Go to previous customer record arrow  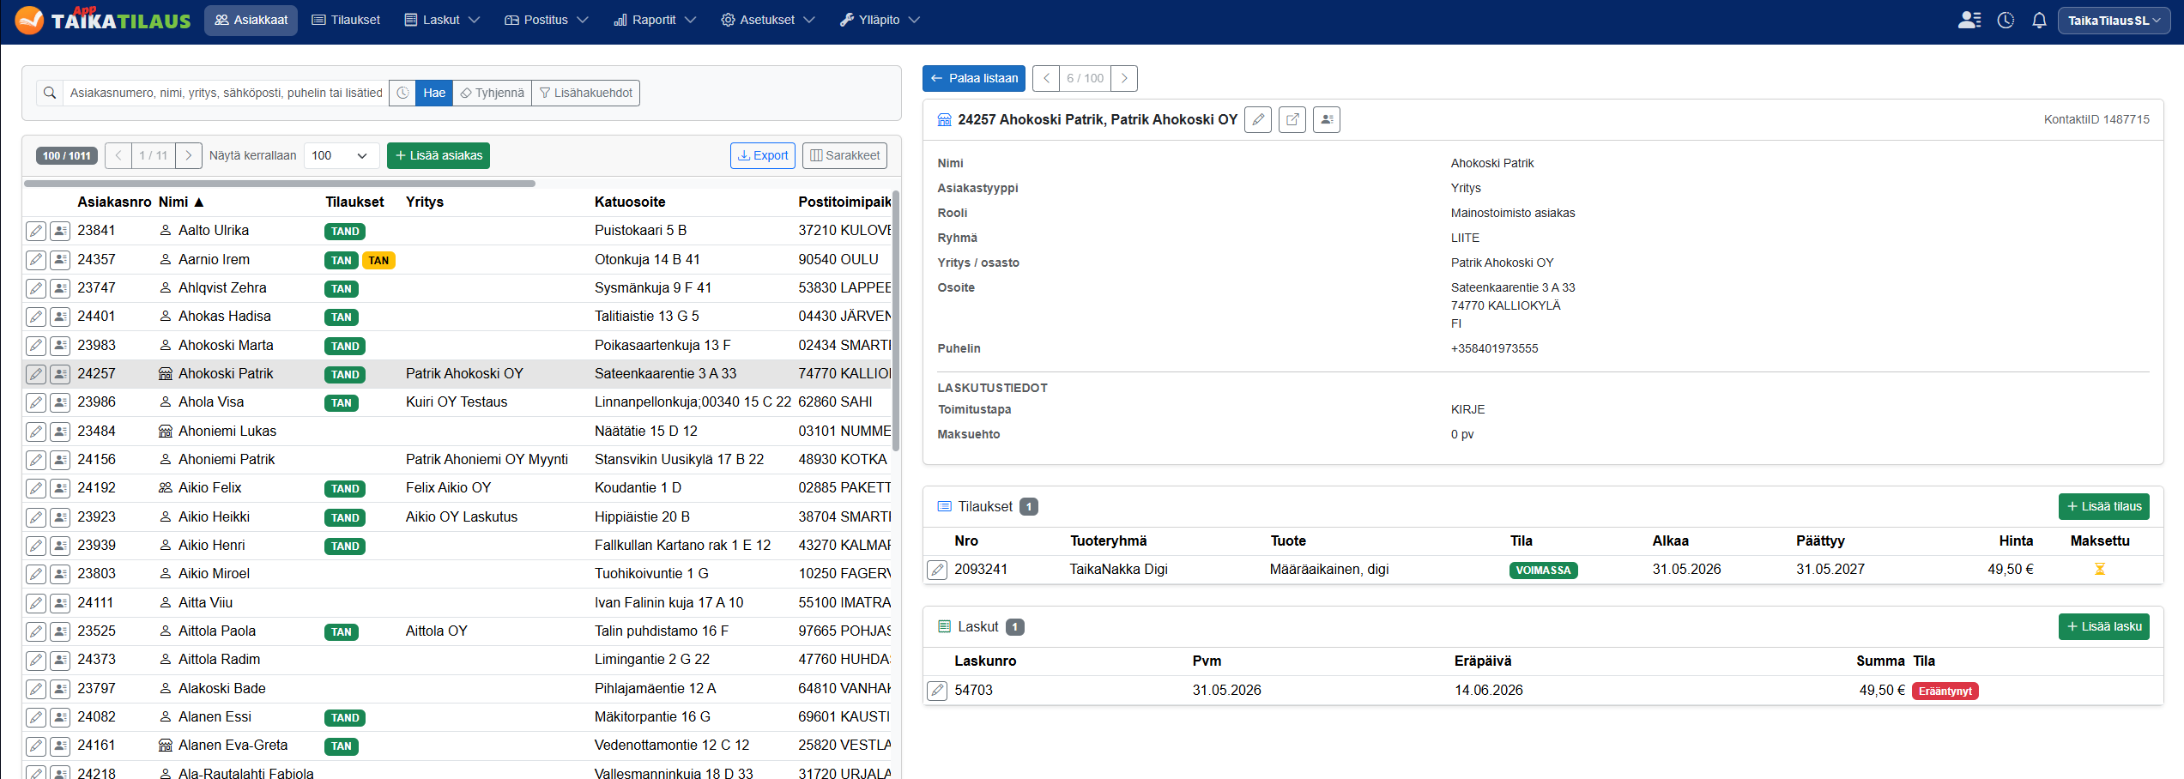pos(1046,78)
